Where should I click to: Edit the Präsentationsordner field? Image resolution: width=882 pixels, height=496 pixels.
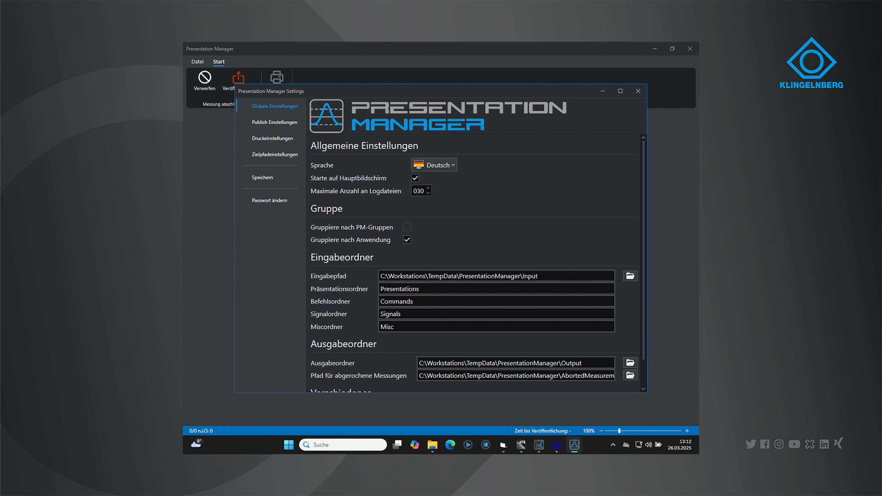(496, 289)
